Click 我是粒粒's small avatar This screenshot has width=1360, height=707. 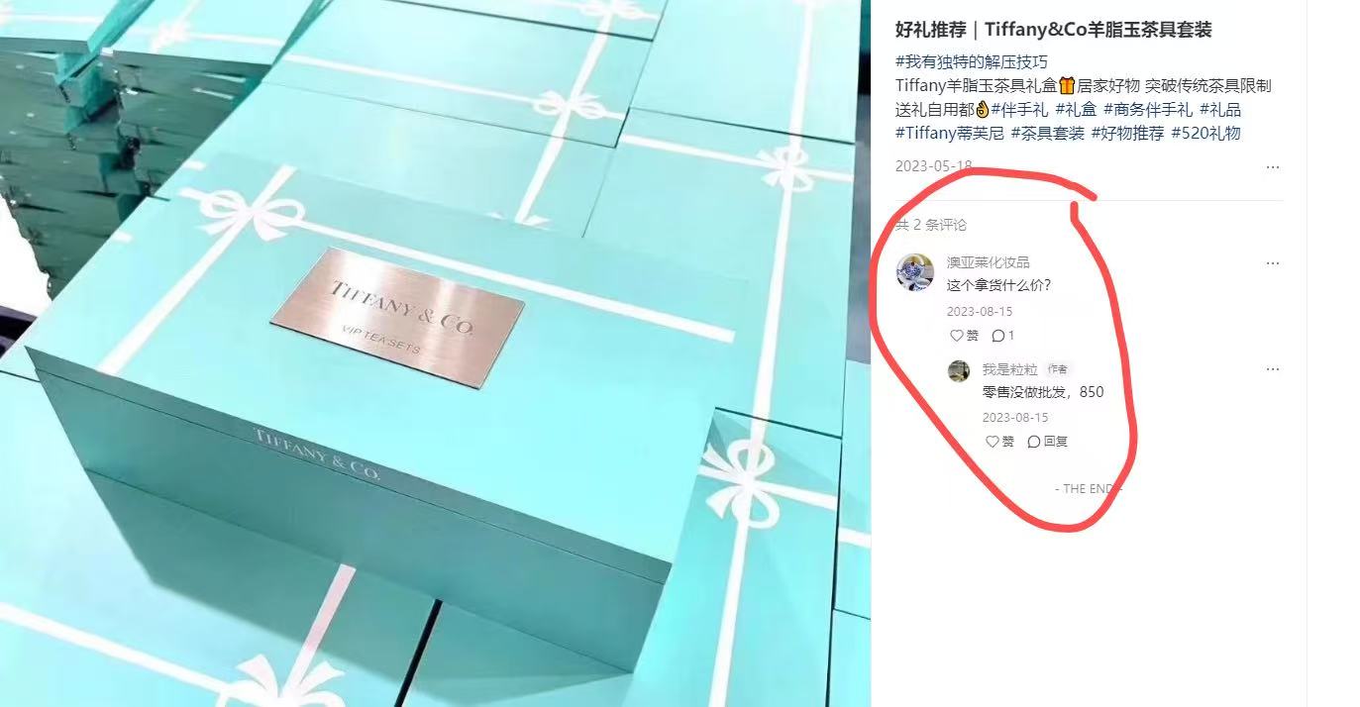(959, 370)
